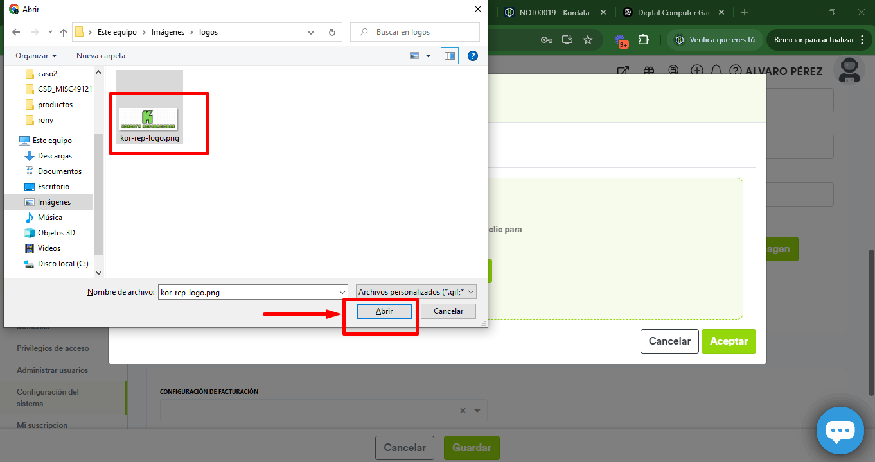The height and width of the screenshot is (462, 875).
Task: Expand the file type filter dropdown
Action: [416, 292]
